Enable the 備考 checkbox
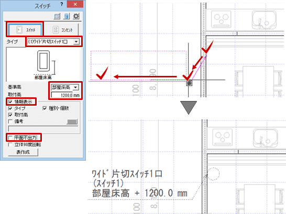 (10, 121)
